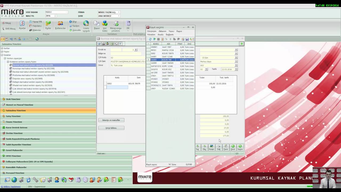
Task: Open the Hatırlatıcı reminder
Action: pos(35,26)
